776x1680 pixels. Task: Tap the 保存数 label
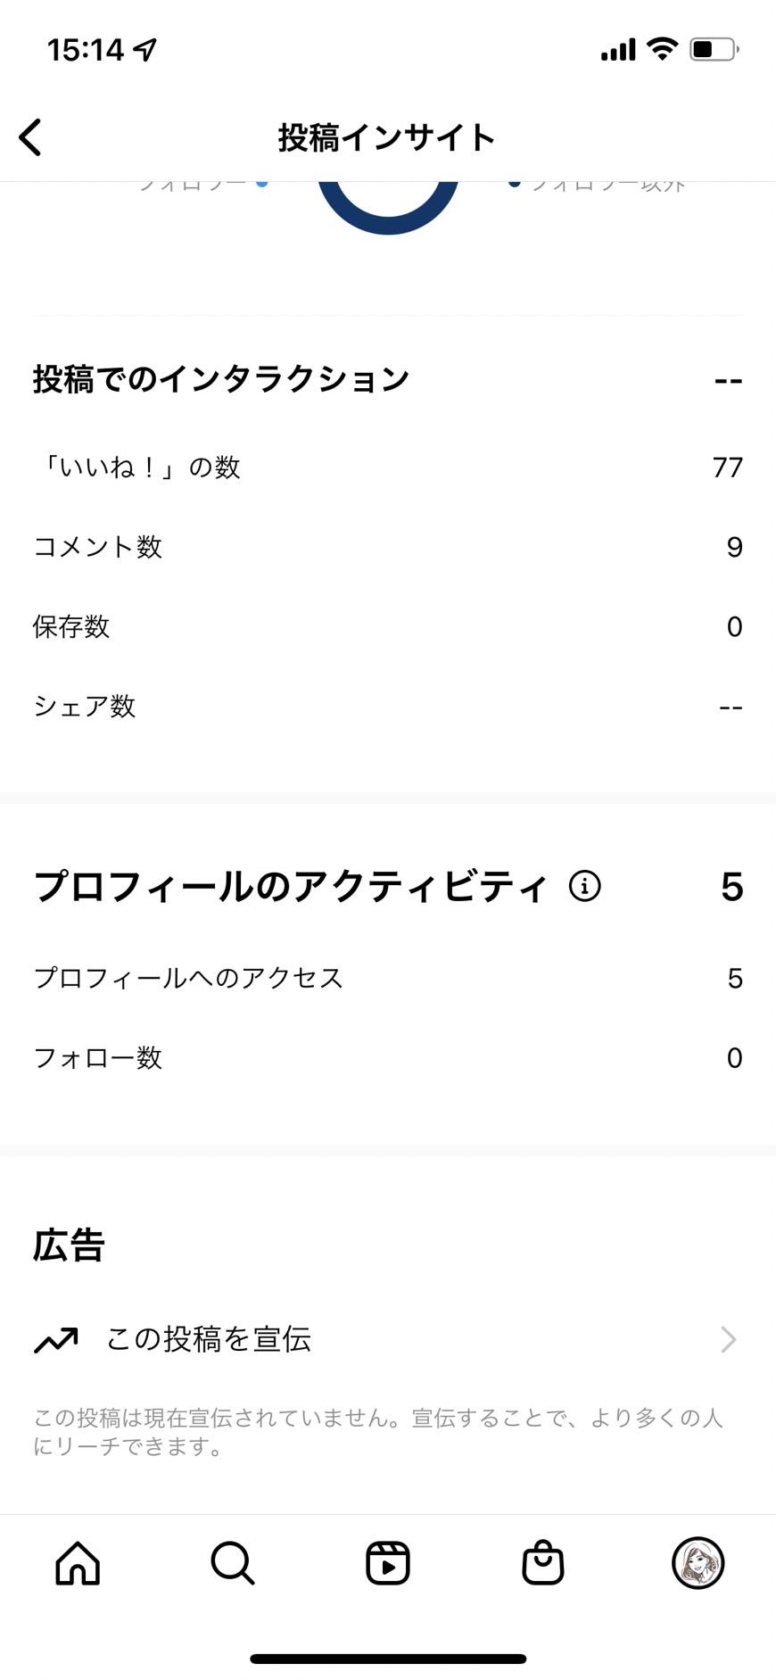71,626
